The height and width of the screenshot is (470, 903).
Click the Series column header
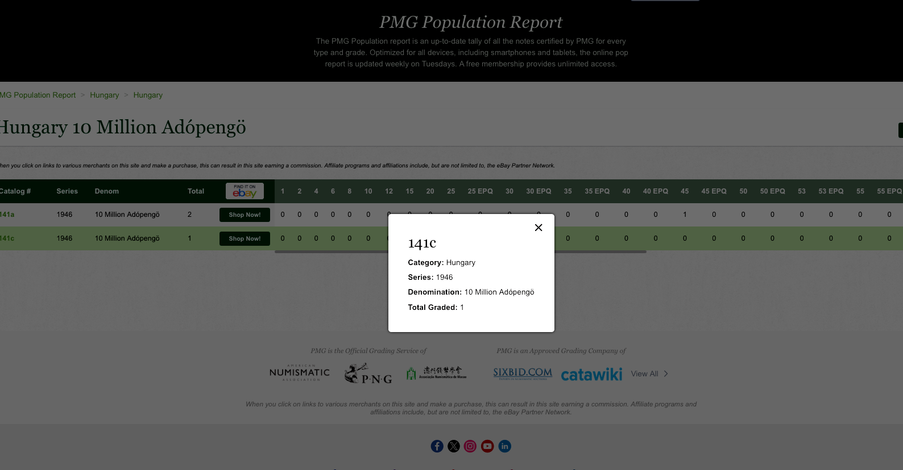(x=67, y=191)
